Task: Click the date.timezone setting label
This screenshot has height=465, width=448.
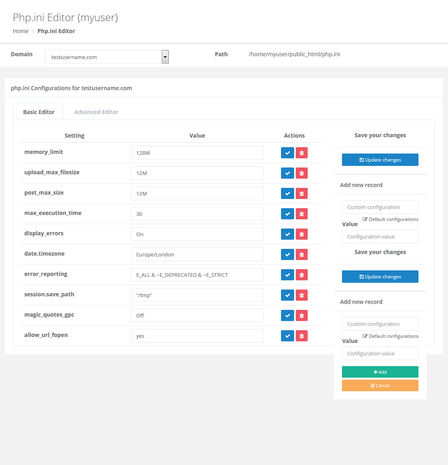Action: (x=44, y=254)
